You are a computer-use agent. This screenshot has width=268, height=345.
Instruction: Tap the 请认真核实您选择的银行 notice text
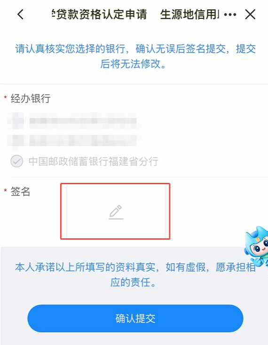point(70,48)
